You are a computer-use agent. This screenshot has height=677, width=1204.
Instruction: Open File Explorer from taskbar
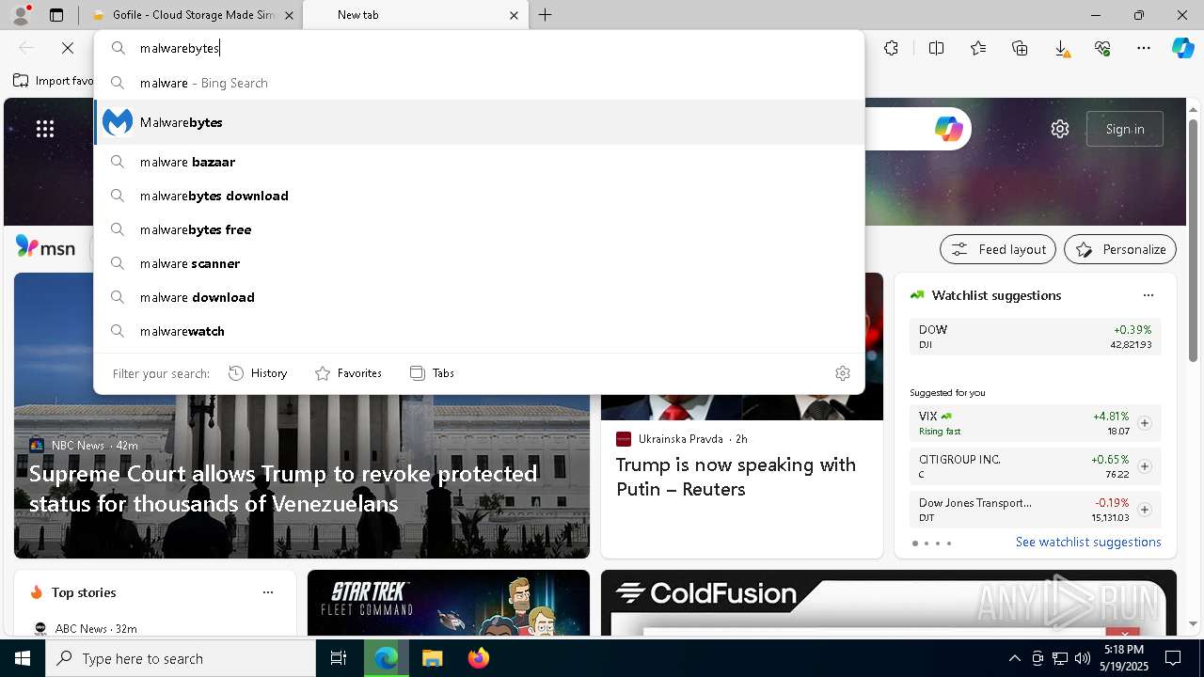click(432, 658)
